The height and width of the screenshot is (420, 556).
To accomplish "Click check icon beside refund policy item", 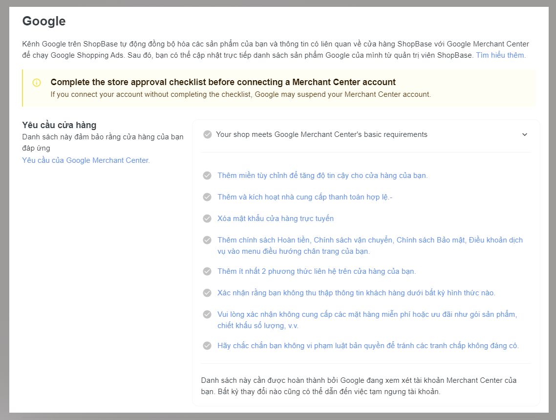I will click(207, 240).
